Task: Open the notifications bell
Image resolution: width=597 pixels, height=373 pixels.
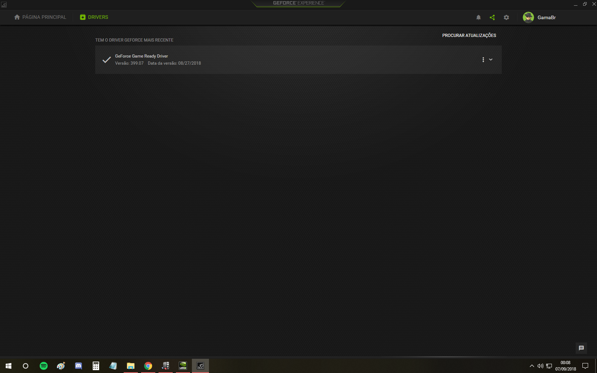Action: click(478, 17)
